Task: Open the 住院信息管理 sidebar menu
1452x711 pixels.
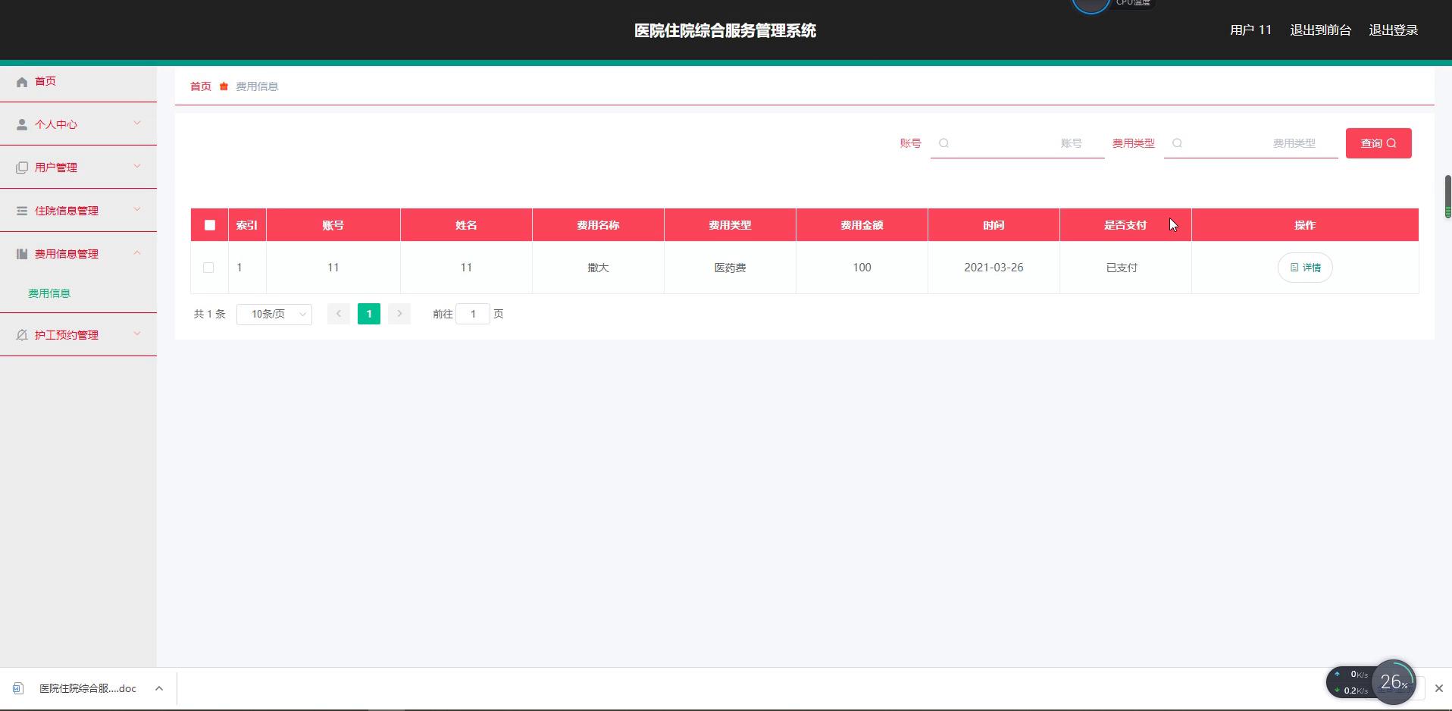Action: click(78, 210)
